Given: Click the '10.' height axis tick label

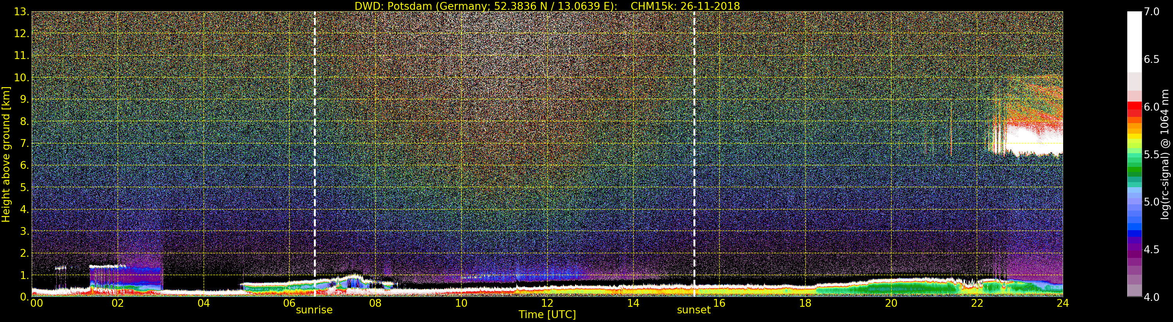Looking at the screenshot, I should 21,77.
